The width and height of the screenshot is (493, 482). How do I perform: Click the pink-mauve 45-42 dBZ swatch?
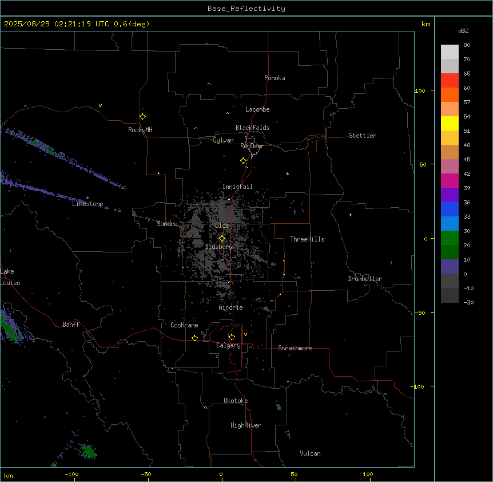click(x=450, y=167)
